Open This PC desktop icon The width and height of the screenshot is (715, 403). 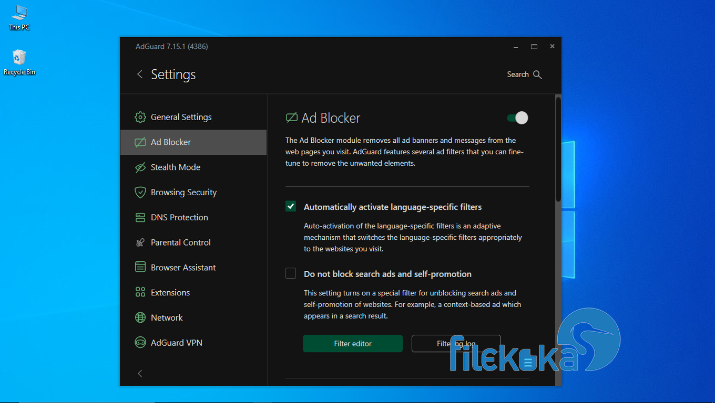coord(19,18)
